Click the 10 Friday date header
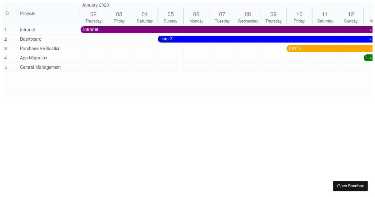The width and height of the screenshot is (375, 197). click(299, 17)
